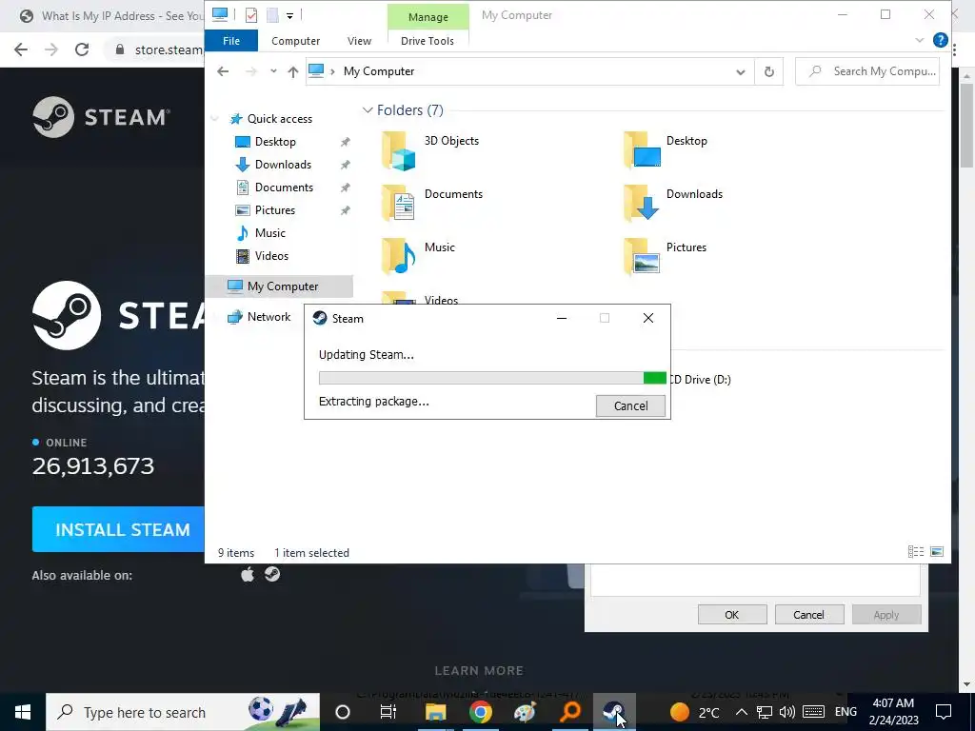Reload the Chrome page

tap(82, 49)
